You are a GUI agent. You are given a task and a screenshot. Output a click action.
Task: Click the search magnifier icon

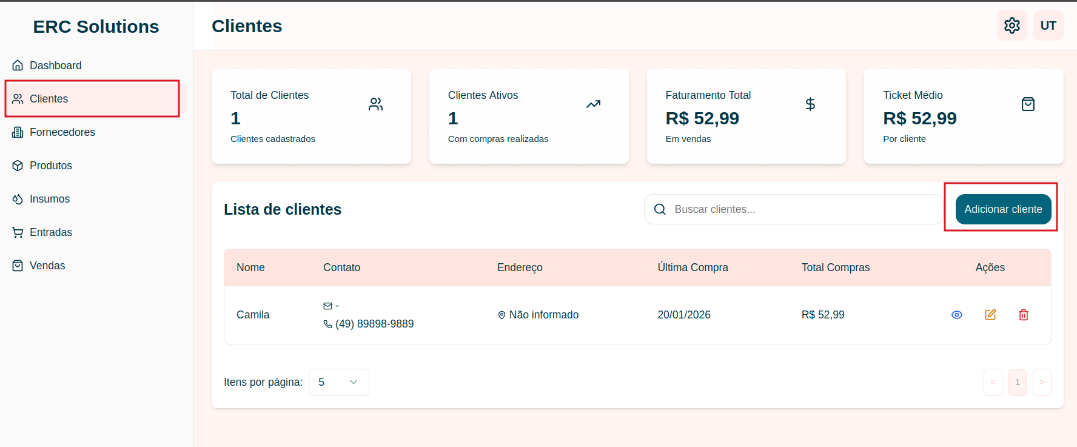[660, 209]
